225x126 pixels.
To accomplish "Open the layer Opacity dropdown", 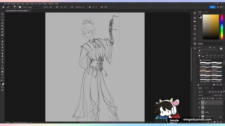I will click(x=223, y=95).
